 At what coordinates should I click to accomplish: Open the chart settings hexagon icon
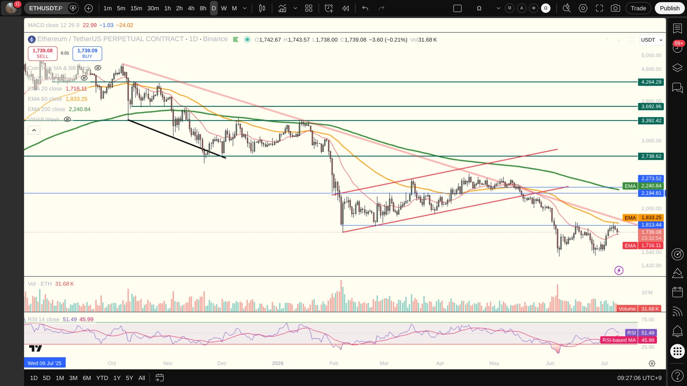(583, 8)
